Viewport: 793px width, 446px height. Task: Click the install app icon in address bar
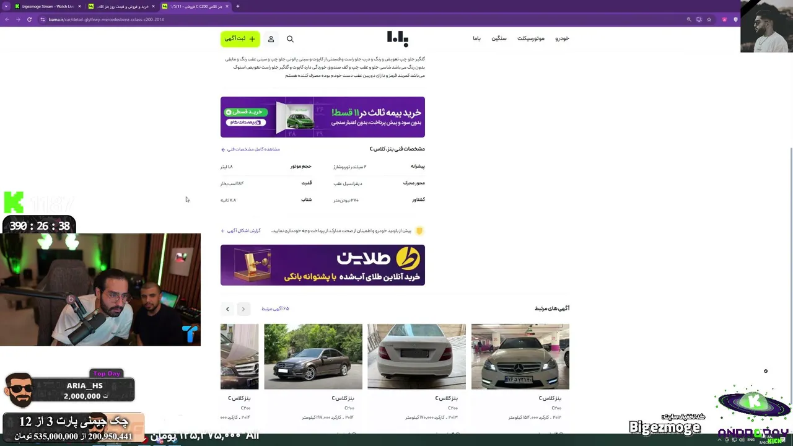tap(699, 19)
